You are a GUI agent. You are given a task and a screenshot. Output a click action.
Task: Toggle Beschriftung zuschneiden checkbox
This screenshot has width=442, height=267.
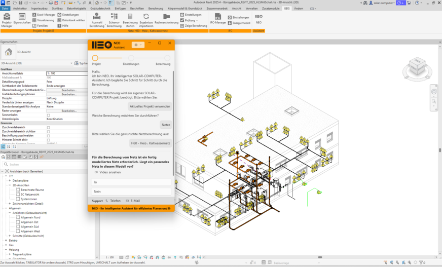(x=48, y=136)
